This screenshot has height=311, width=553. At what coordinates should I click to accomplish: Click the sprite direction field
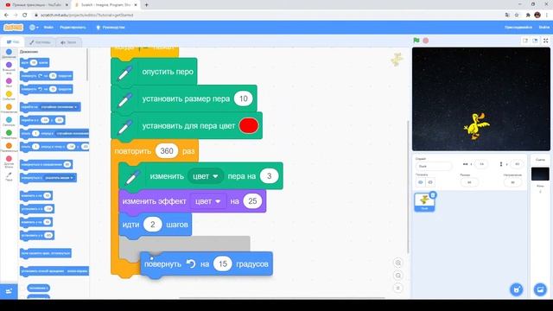[x=512, y=182]
